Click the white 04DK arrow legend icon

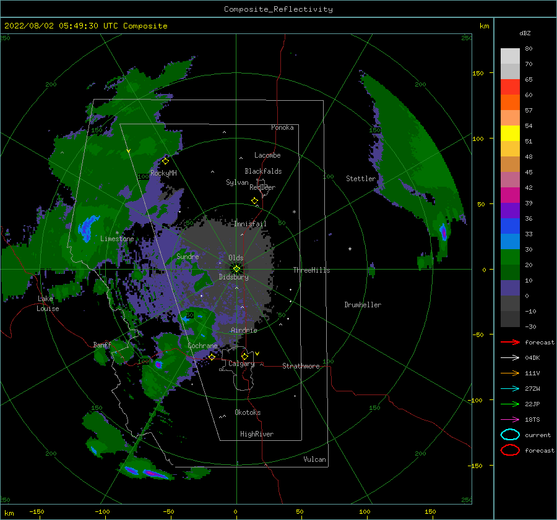pos(510,357)
